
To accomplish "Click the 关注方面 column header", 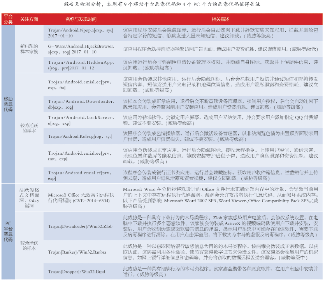I will (29, 19).
